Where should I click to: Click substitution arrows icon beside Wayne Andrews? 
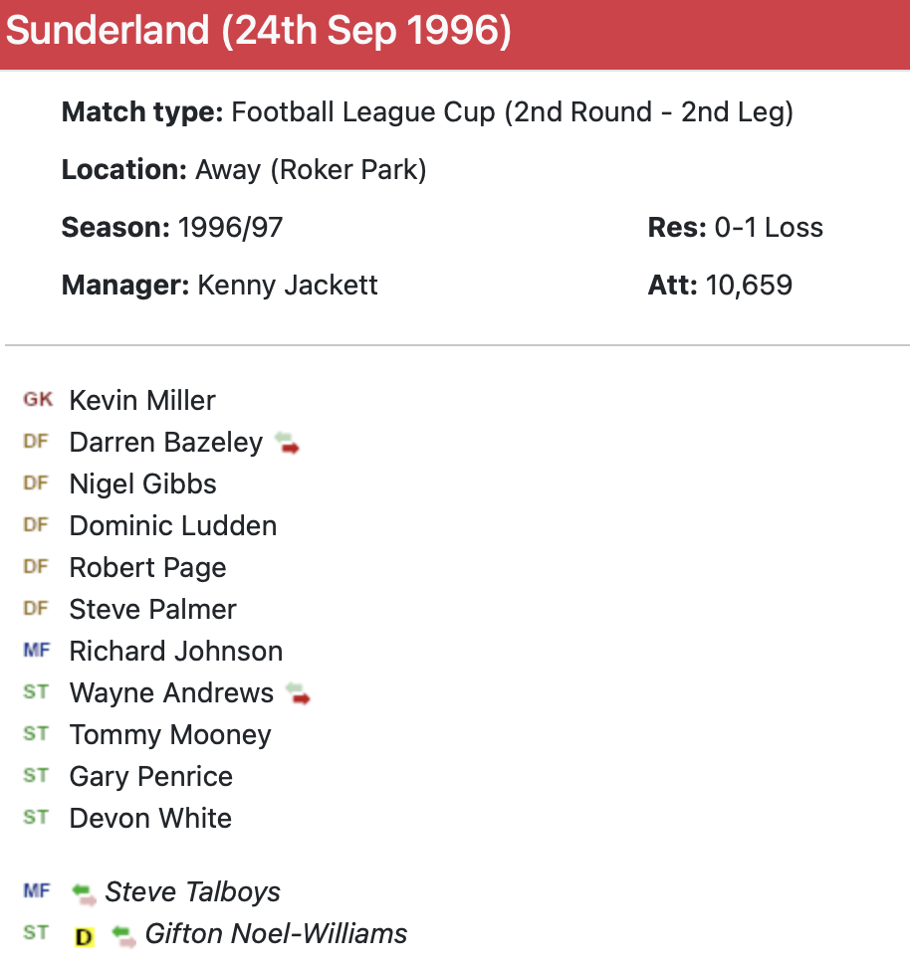(x=298, y=693)
